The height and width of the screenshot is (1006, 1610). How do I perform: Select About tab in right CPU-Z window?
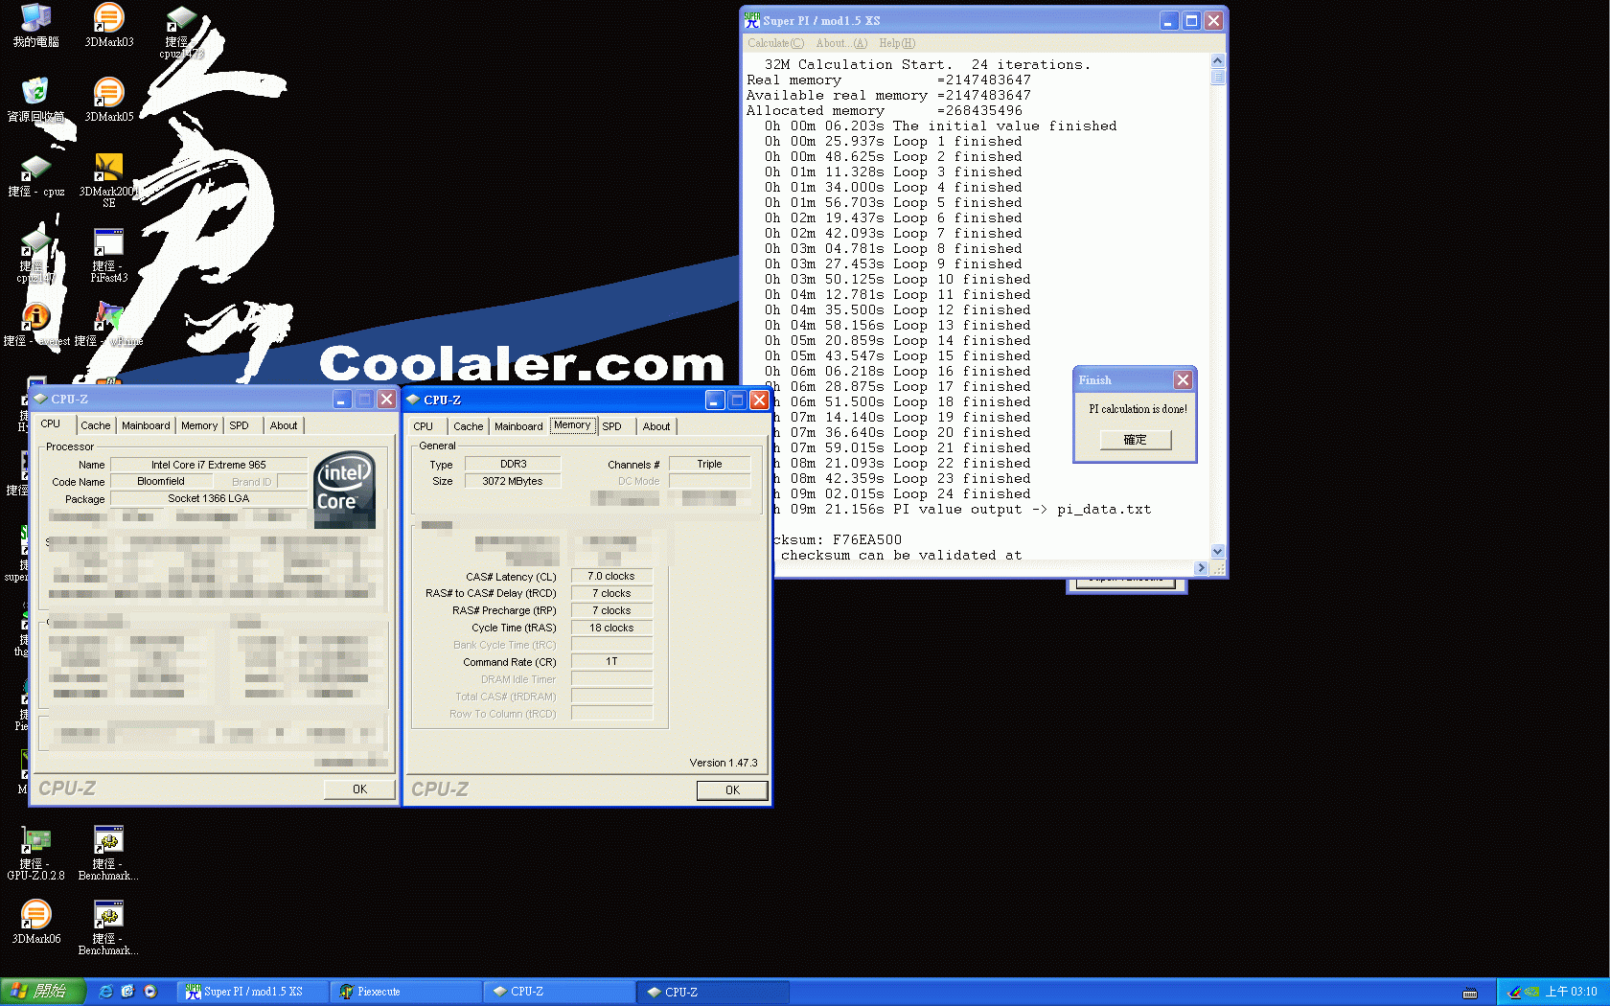coord(656,426)
